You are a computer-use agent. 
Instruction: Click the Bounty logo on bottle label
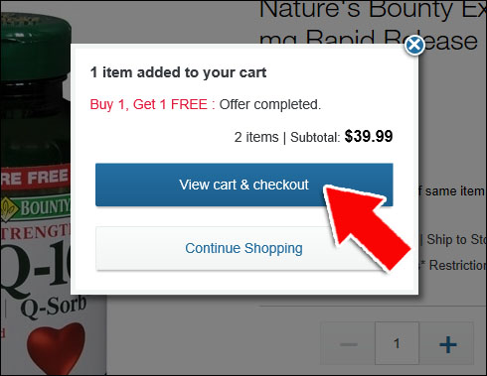[x=35, y=208]
